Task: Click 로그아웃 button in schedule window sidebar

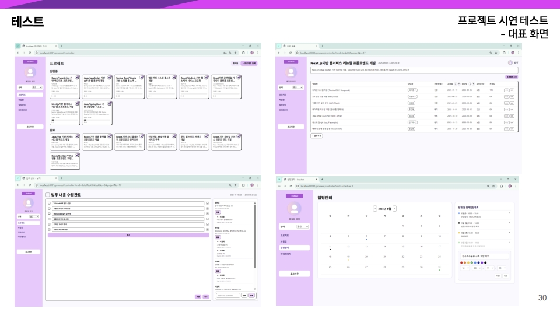Action: point(294,274)
